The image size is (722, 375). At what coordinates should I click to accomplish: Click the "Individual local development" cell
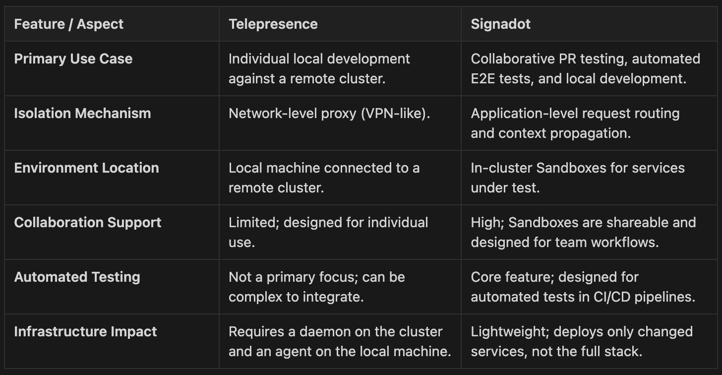[319, 68]
